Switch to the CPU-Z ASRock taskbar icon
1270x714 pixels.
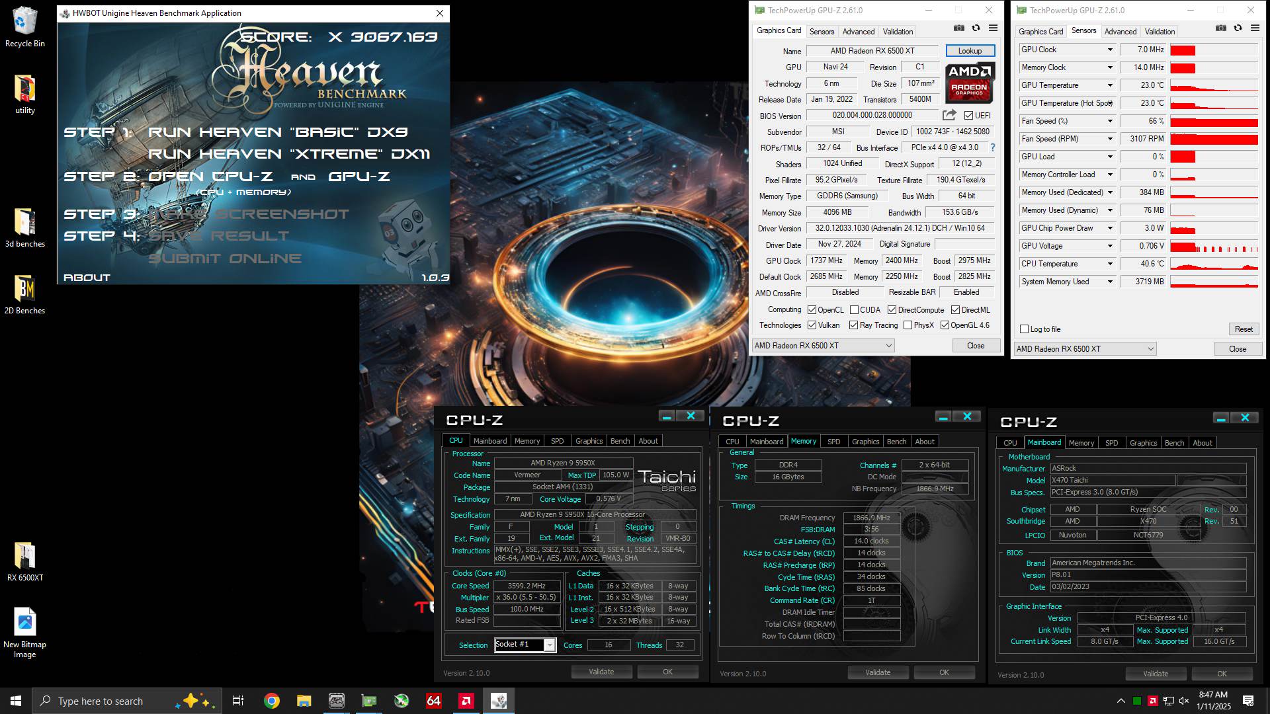(336, 701)
